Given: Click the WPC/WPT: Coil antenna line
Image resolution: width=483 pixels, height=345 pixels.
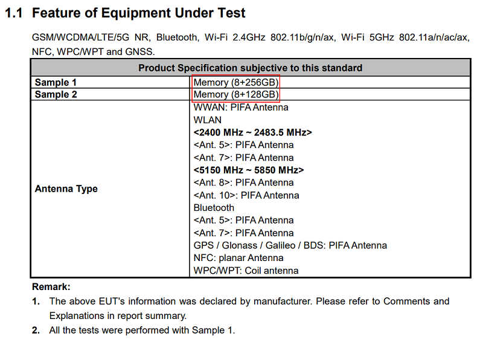Looking at the screenshot, I should click(246, 271).
